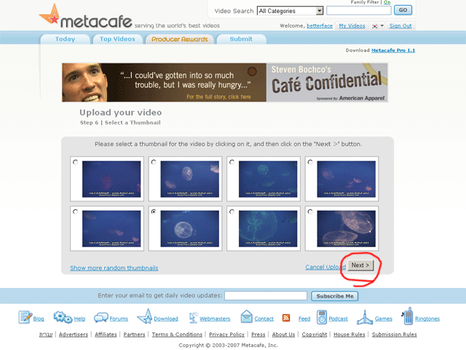
Task: Click the orange RSS feed icon
Action: 286,318
